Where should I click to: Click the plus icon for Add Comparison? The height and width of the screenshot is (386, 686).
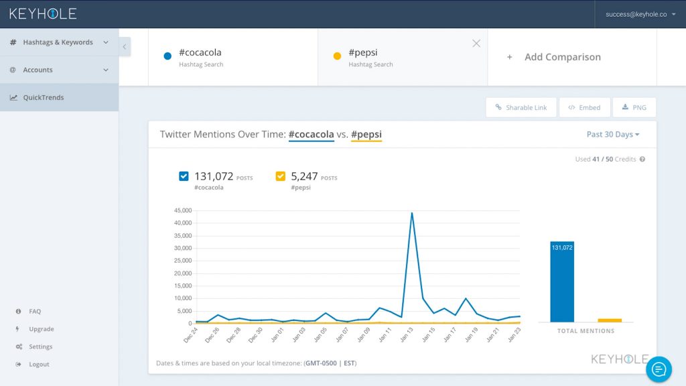510,57
